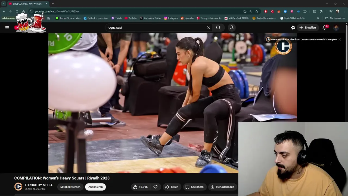This screenshot has width=348, height=196.
Task: Open the Erstellen create menu
Action: coord(307,27)
